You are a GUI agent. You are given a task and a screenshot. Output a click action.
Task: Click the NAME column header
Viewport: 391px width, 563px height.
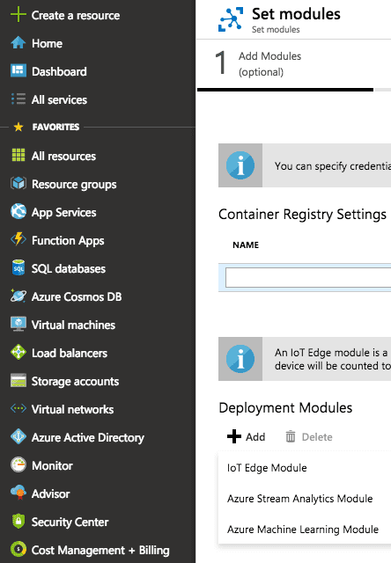click(246, 245)
